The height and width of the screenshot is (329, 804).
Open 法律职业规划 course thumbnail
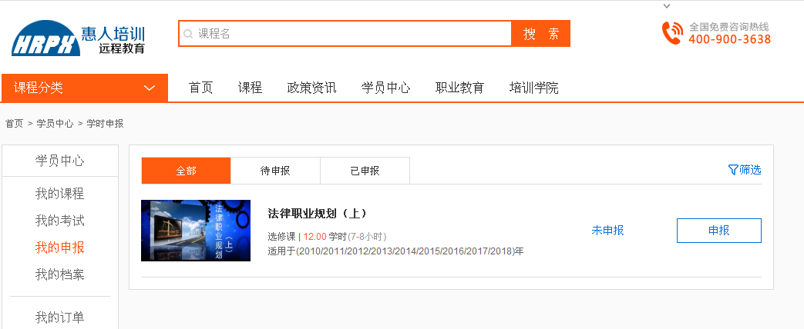[196, 231]
